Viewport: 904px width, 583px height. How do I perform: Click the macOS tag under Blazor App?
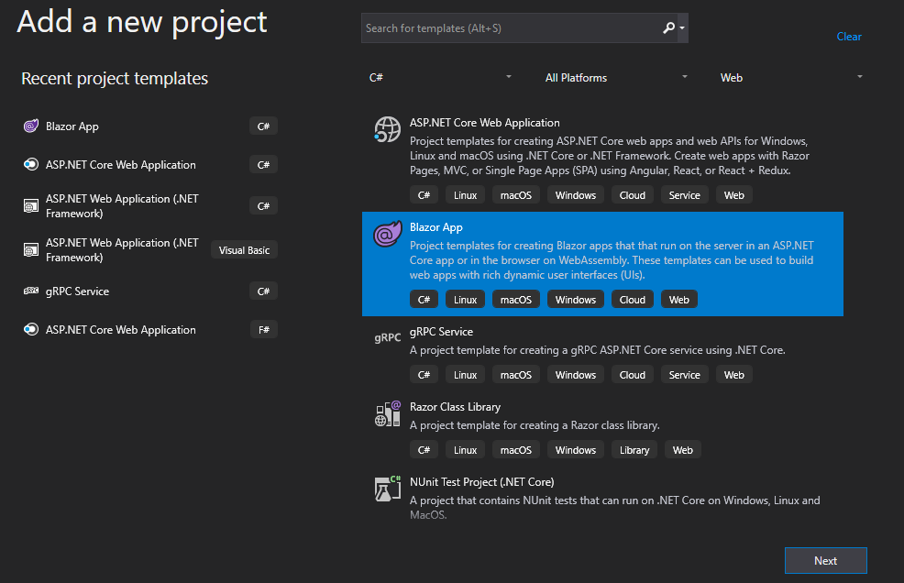click(516, 299)
